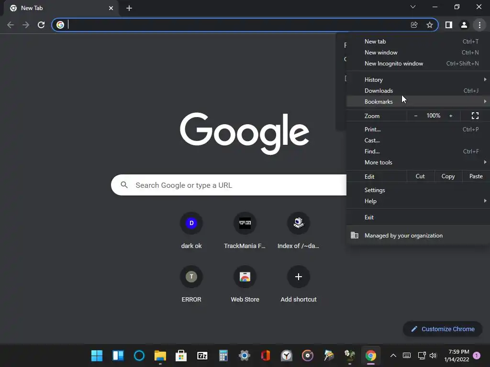
Task: Click the forward navigation arrow
Action: pyautogui.click(x=26, y=25)
